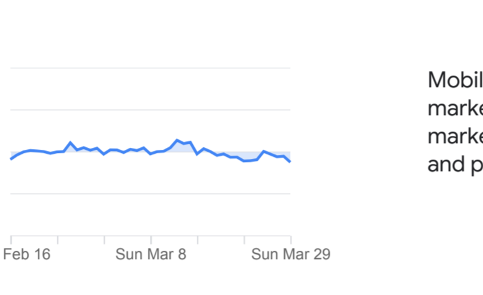This screenshot has width=483, height=295.
Task: Click the topmost horizontal gridline of chart
Action: pyautogui.click(x=150, y=68)
